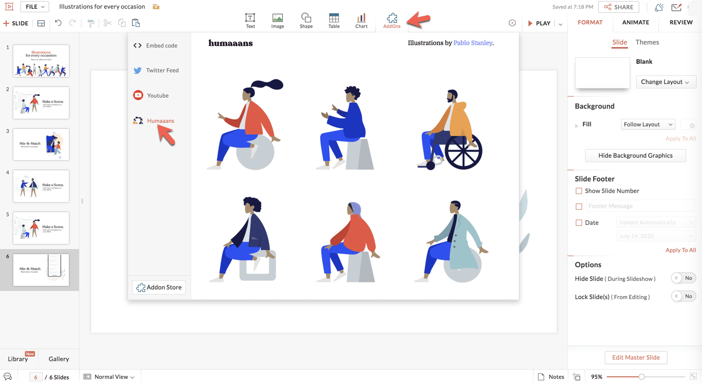Add a new SLIDE
Screen dimensions: 702x384
pyautogui.click(x=16, y=23)
